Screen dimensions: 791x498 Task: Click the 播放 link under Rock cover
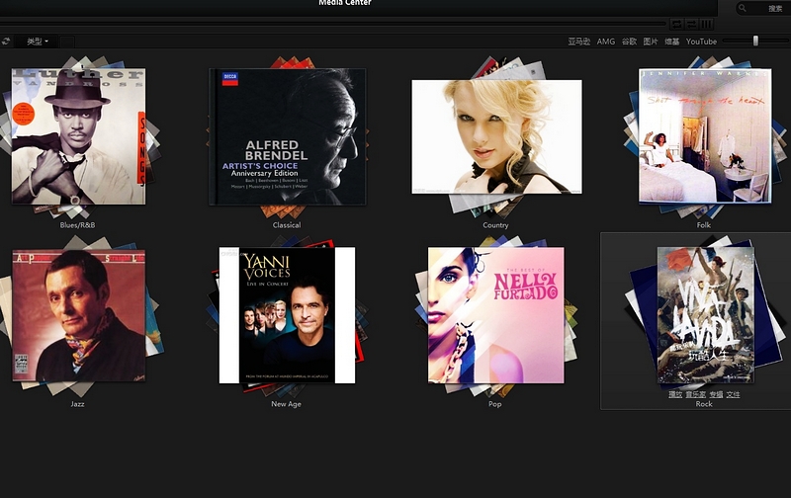(x=675, y=394)
